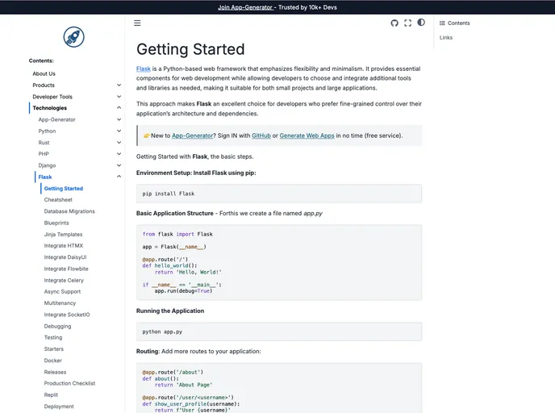Open Integrate HTMX page
The width and height of the screenshot is (555, 413).
pyautogui.click(x=64, y=245)
